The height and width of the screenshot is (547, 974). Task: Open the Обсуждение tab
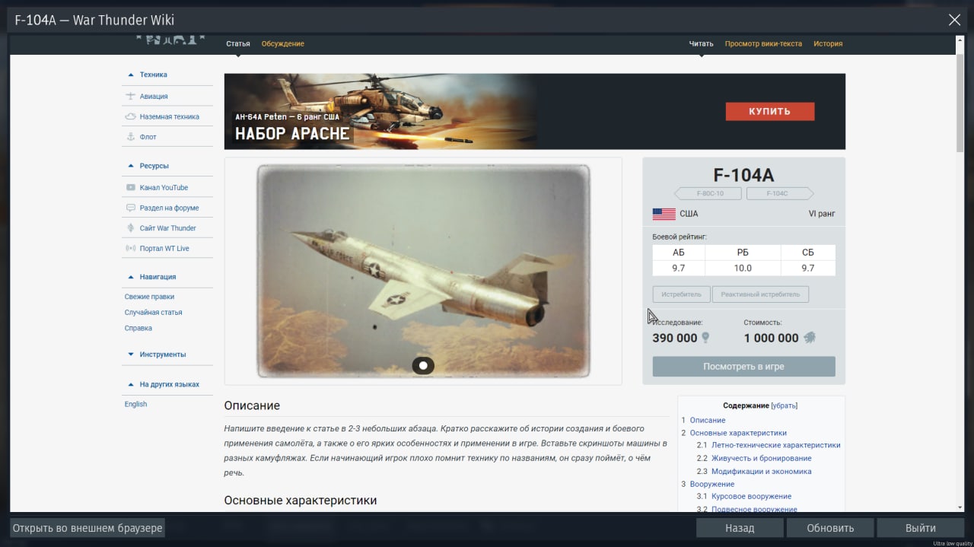point(283,43)
